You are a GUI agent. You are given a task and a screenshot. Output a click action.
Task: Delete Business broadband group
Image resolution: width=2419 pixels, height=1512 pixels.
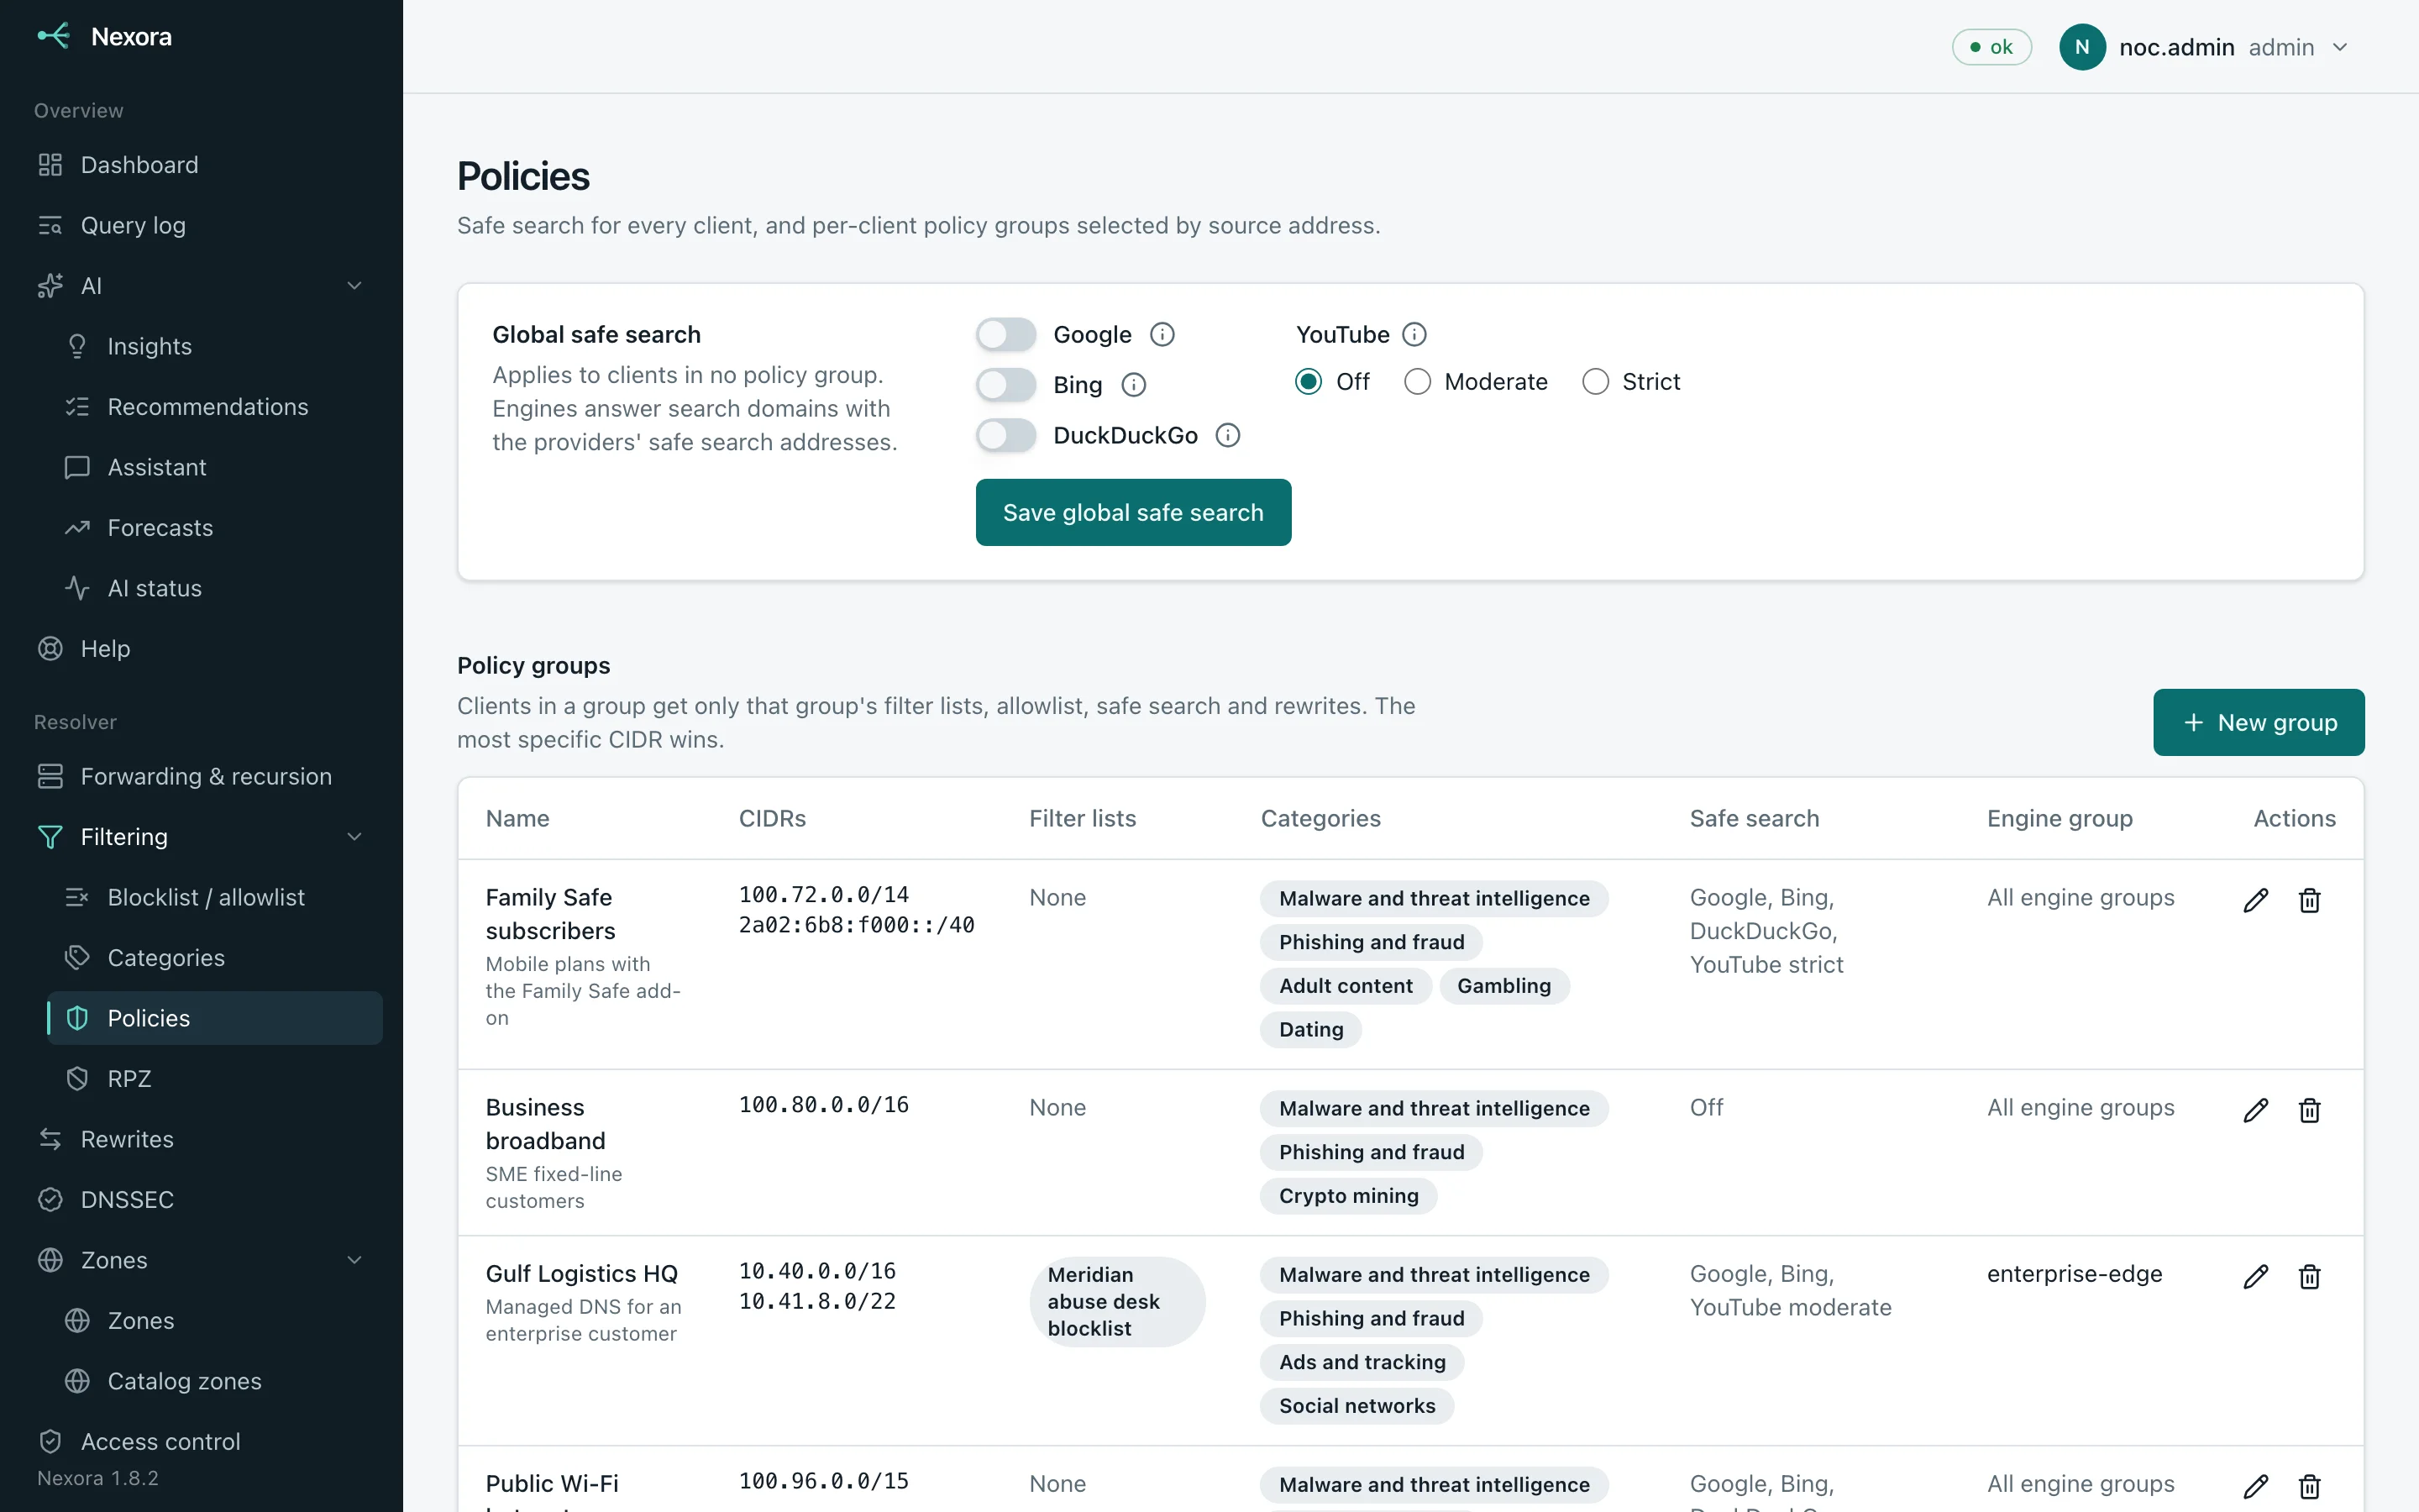click(2309, 1110)
